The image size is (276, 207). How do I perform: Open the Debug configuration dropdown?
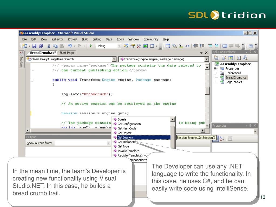[119, 46]
